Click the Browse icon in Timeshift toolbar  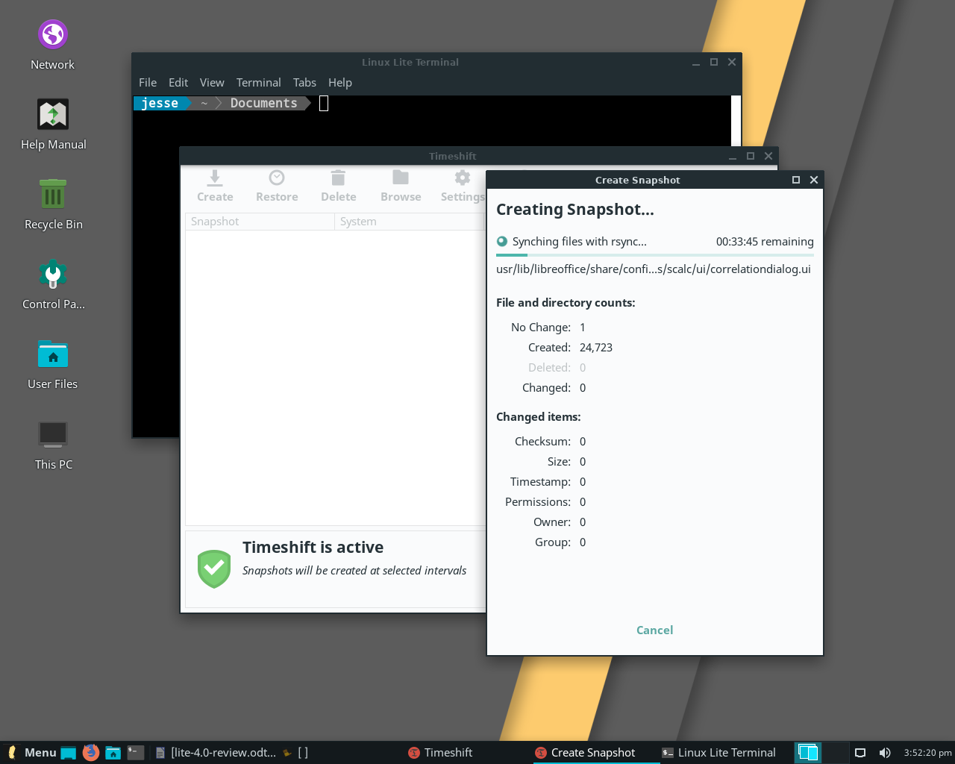point(401,186)
